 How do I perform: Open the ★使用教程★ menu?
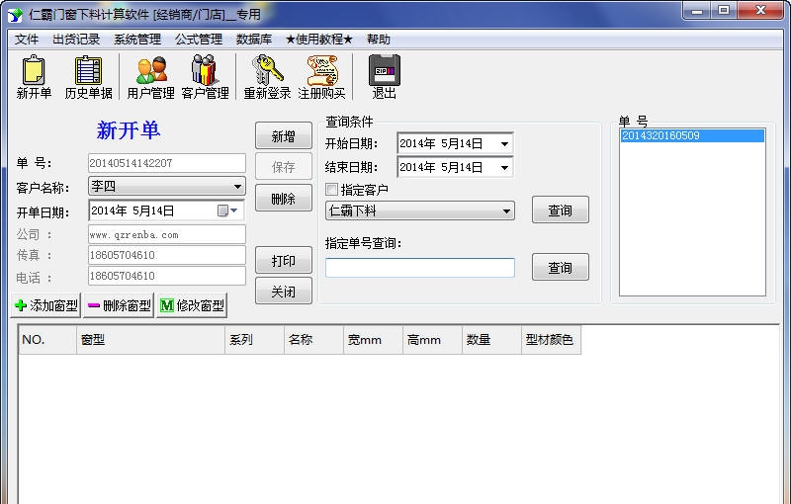(x=318, y=40)
